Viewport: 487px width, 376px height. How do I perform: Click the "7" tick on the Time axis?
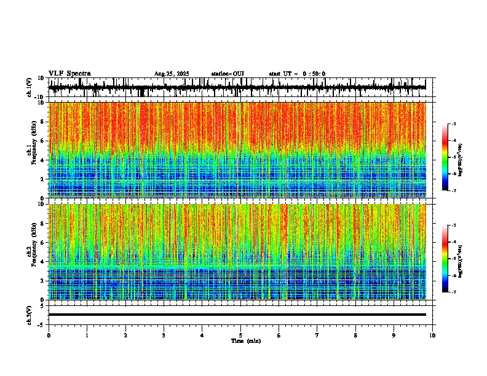[317, 335]
